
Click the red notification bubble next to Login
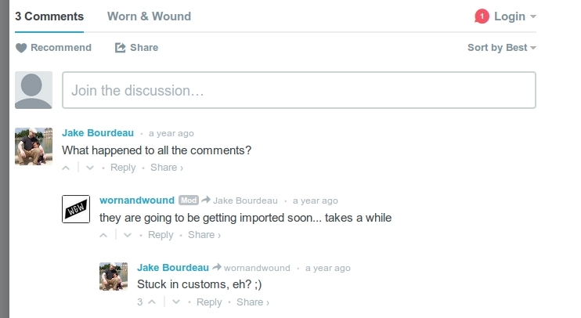tap(482, 16)
